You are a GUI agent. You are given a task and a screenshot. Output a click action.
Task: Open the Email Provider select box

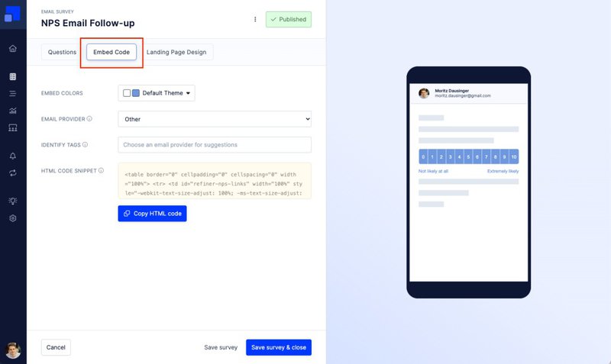click(215, 119)
